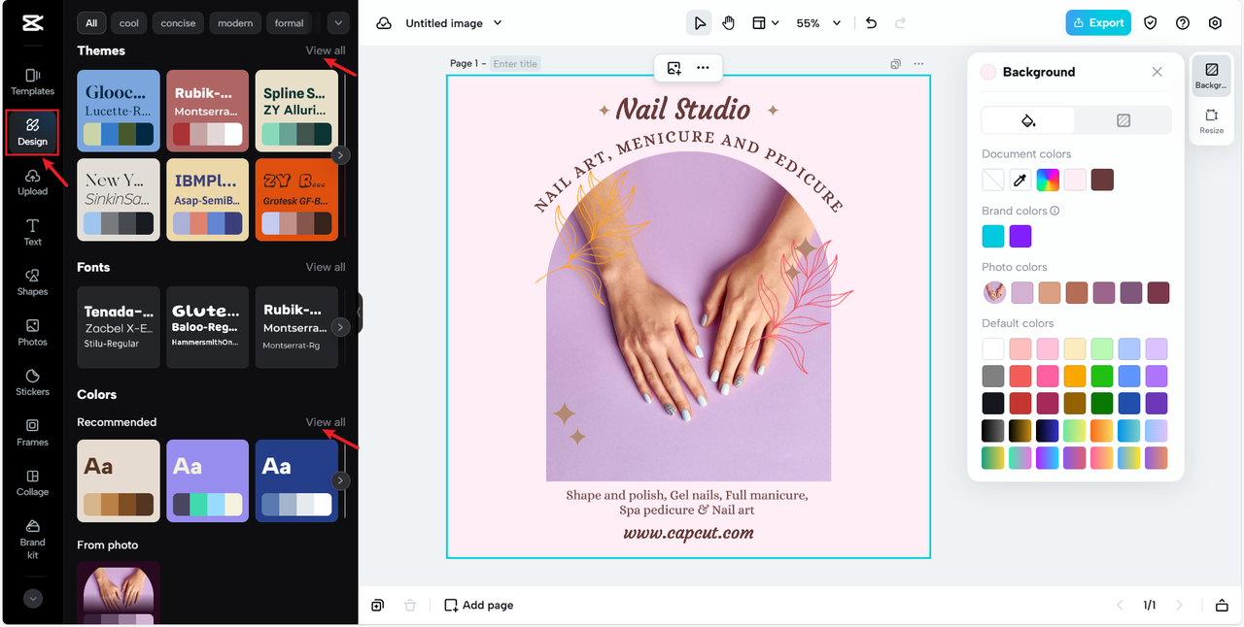1244x627 pixels.
Task: Choose the cyan brand color swatch
Action: [x=993, y=236]
